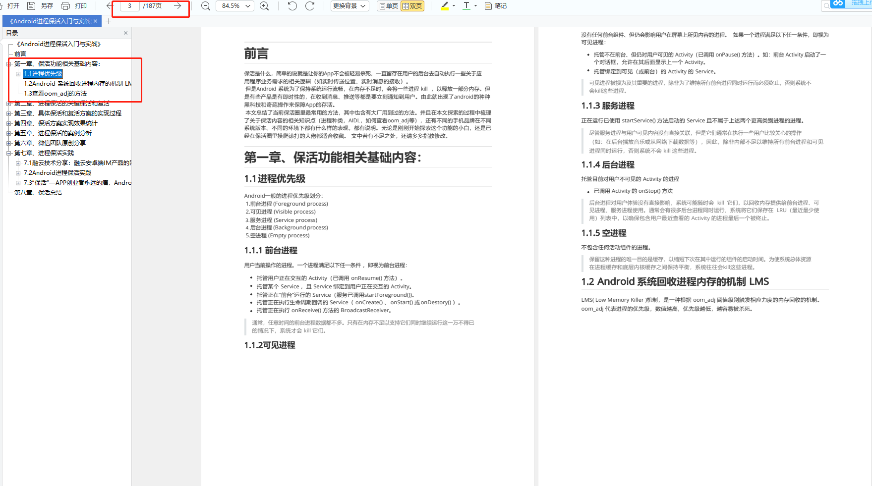Select 7.2Android进程保活实践 outline entry

[x=58, y=173]
